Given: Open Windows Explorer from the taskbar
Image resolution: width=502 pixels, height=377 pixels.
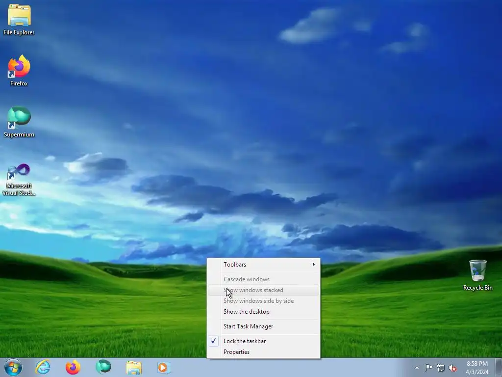Looking at the screenshot, I should click(133, 368).
